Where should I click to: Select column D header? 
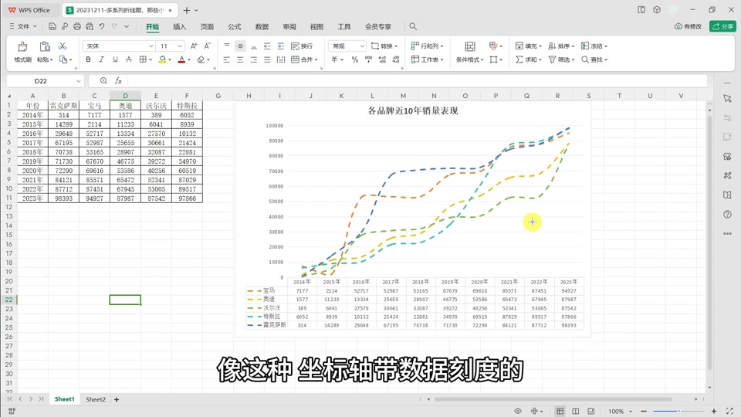(x=125, y=96)
